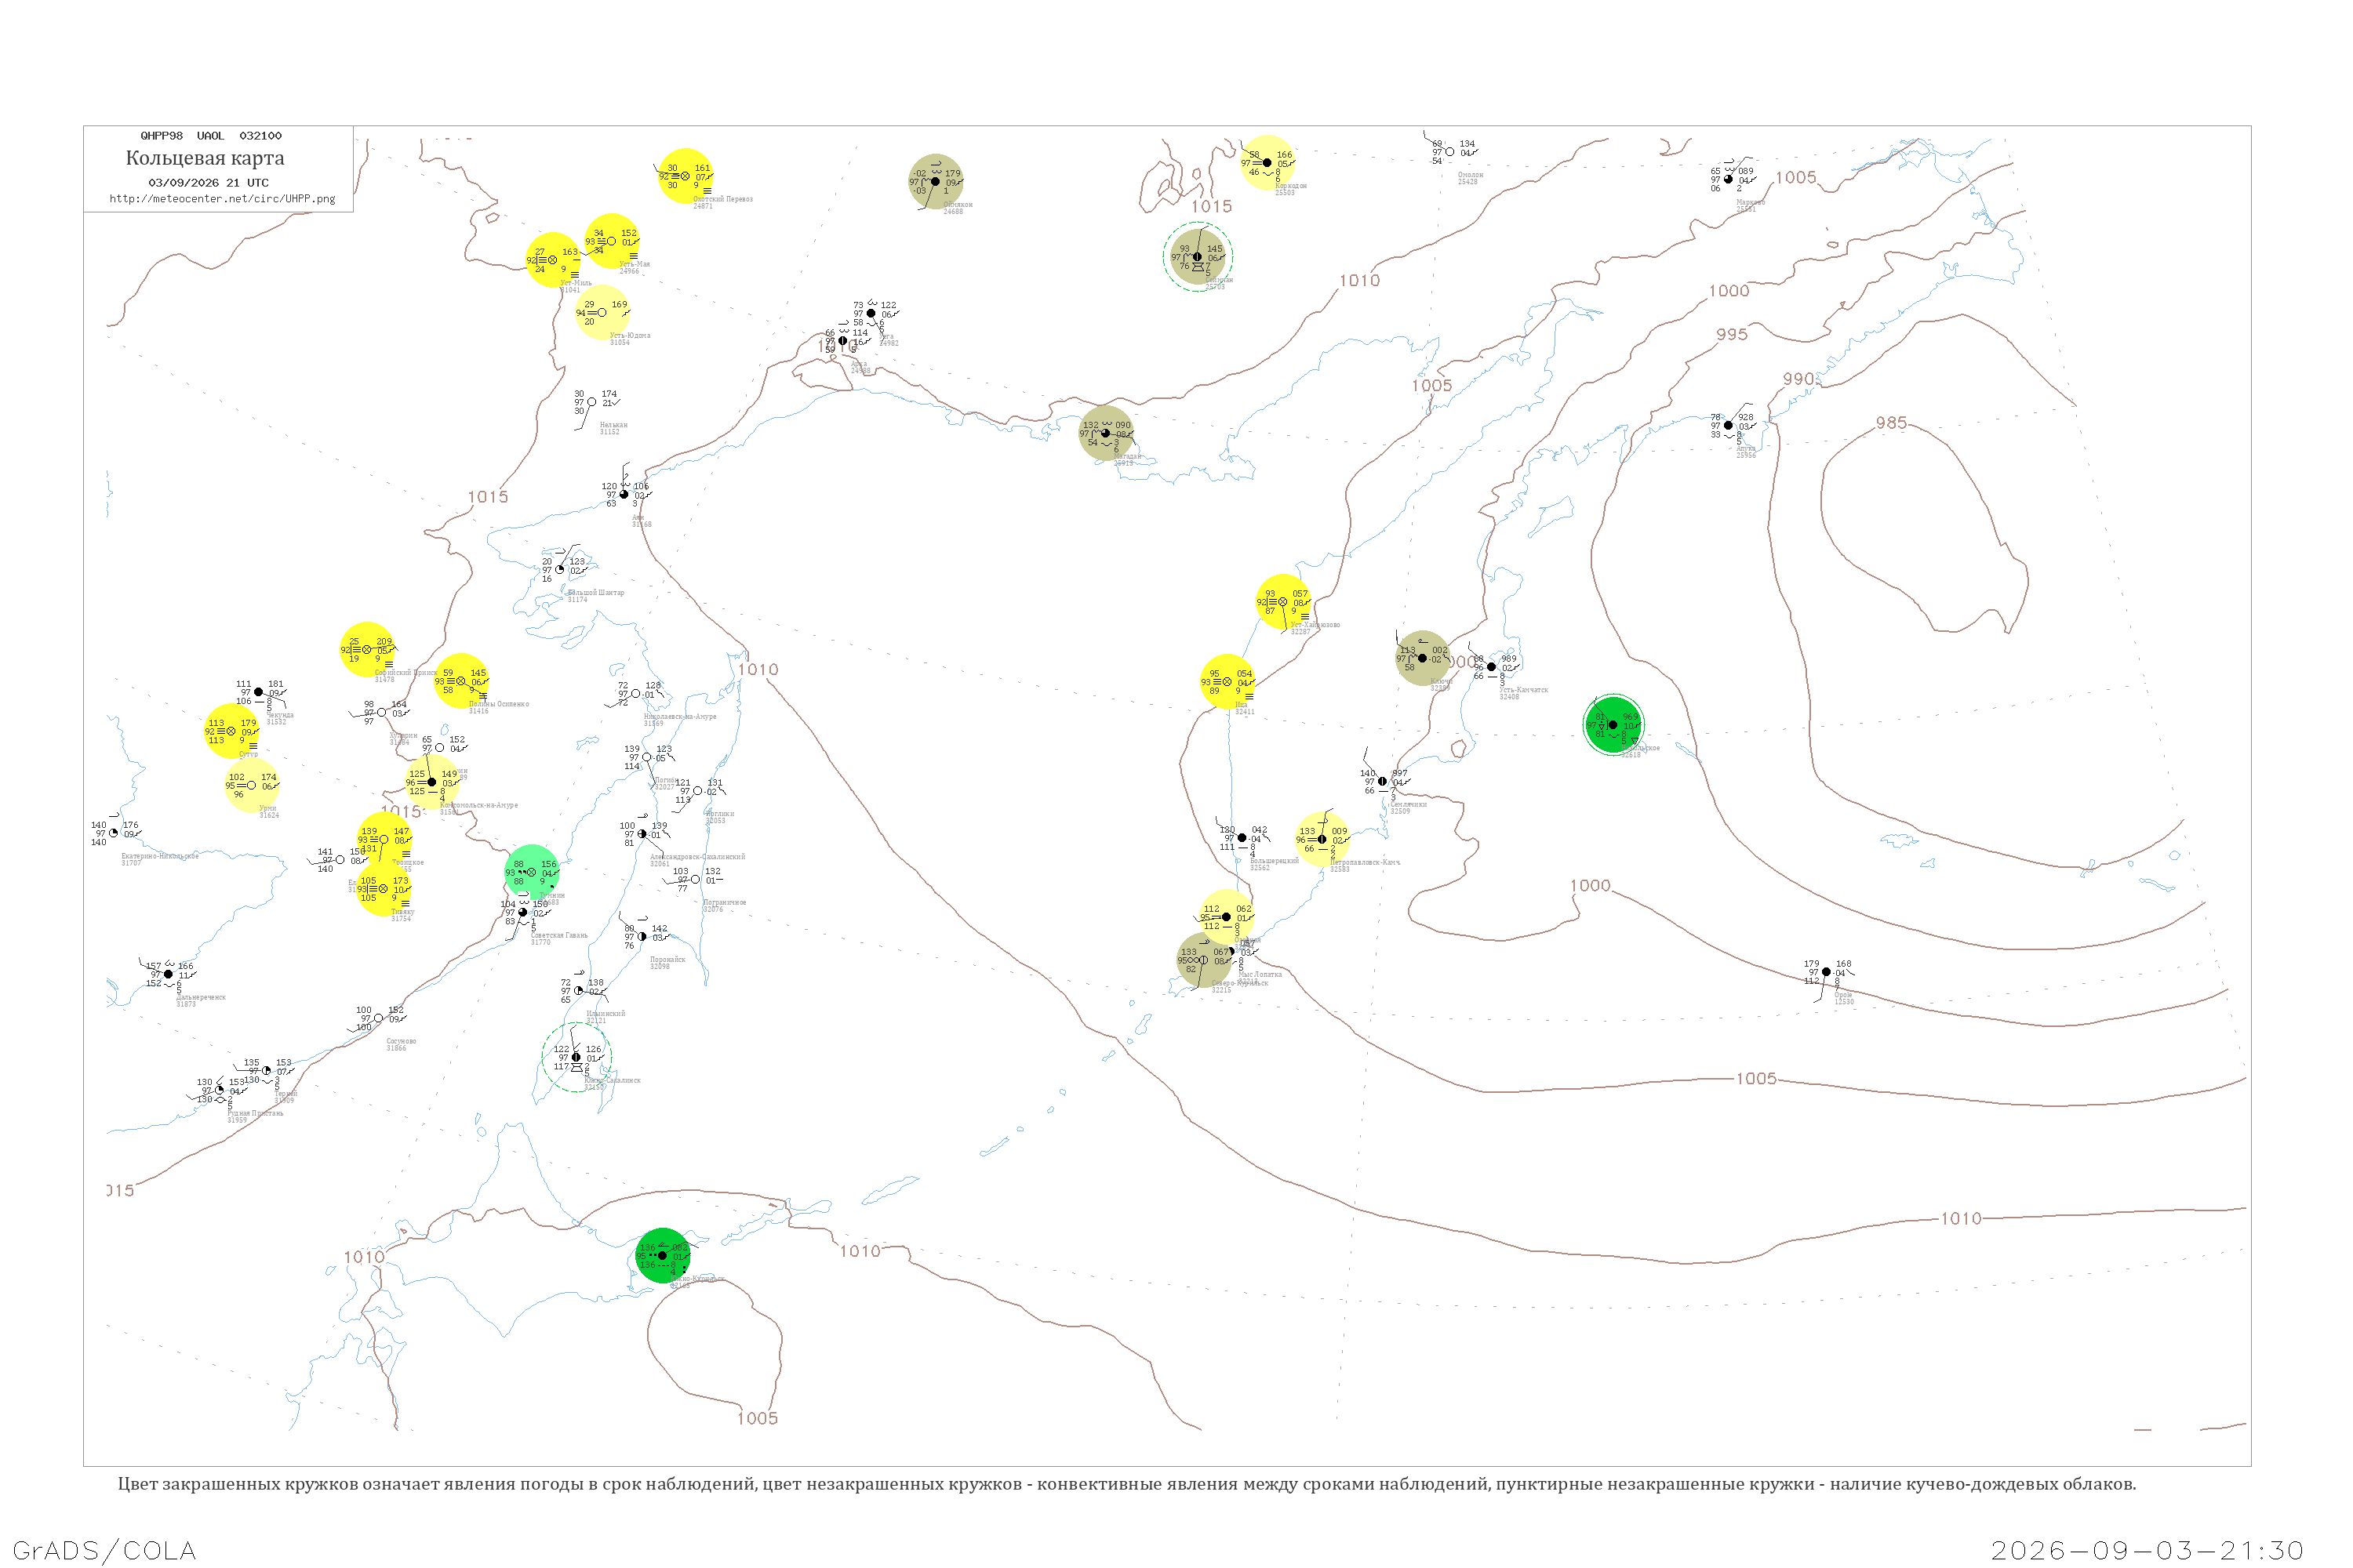2353x1568 pixels.
Task: Click the pale yellow Ust-Yudoma station circle
Action: [602, 313]
